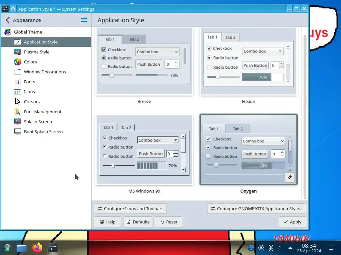Select the second radio button in Oxygen preview
341x255 pixels.
pos(208,156)
